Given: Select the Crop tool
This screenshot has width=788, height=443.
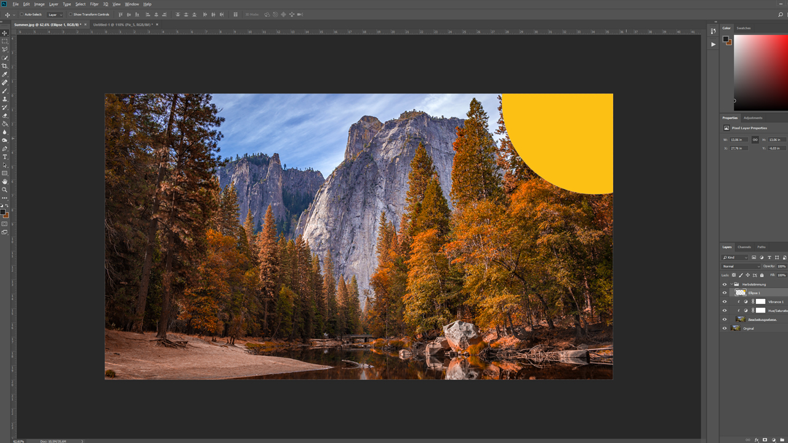Looking at the screenshot, I should (x=5, y=66).
